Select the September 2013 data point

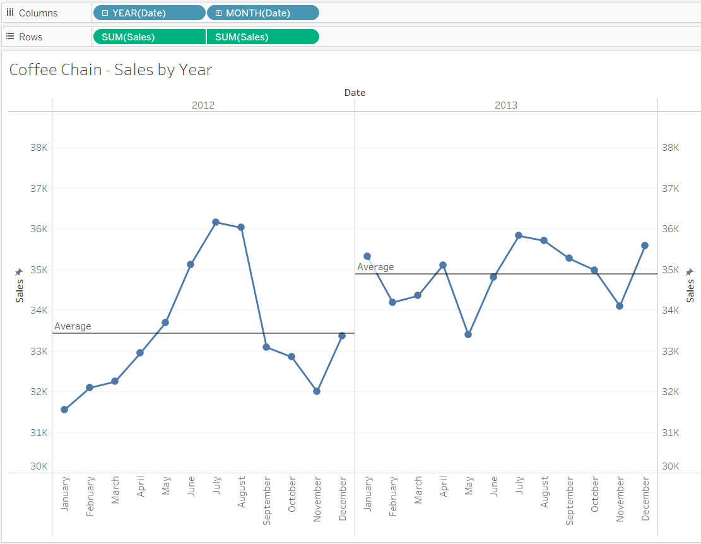569,258
